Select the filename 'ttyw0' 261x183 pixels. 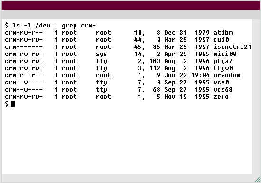[x=223, y=68]
